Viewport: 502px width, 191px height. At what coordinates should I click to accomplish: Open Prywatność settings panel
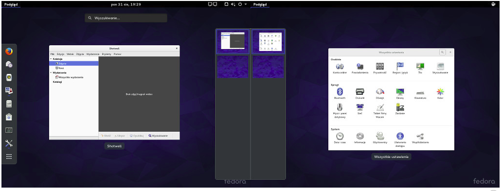coord(380,68)
